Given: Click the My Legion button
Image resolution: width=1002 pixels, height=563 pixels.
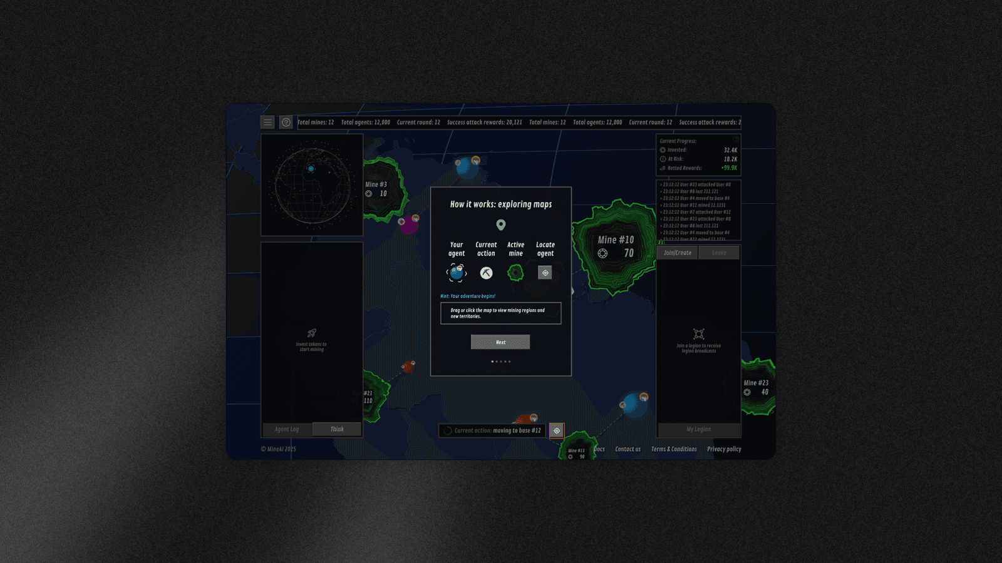Looking at the screenshot, I should [x=698, y=429].
